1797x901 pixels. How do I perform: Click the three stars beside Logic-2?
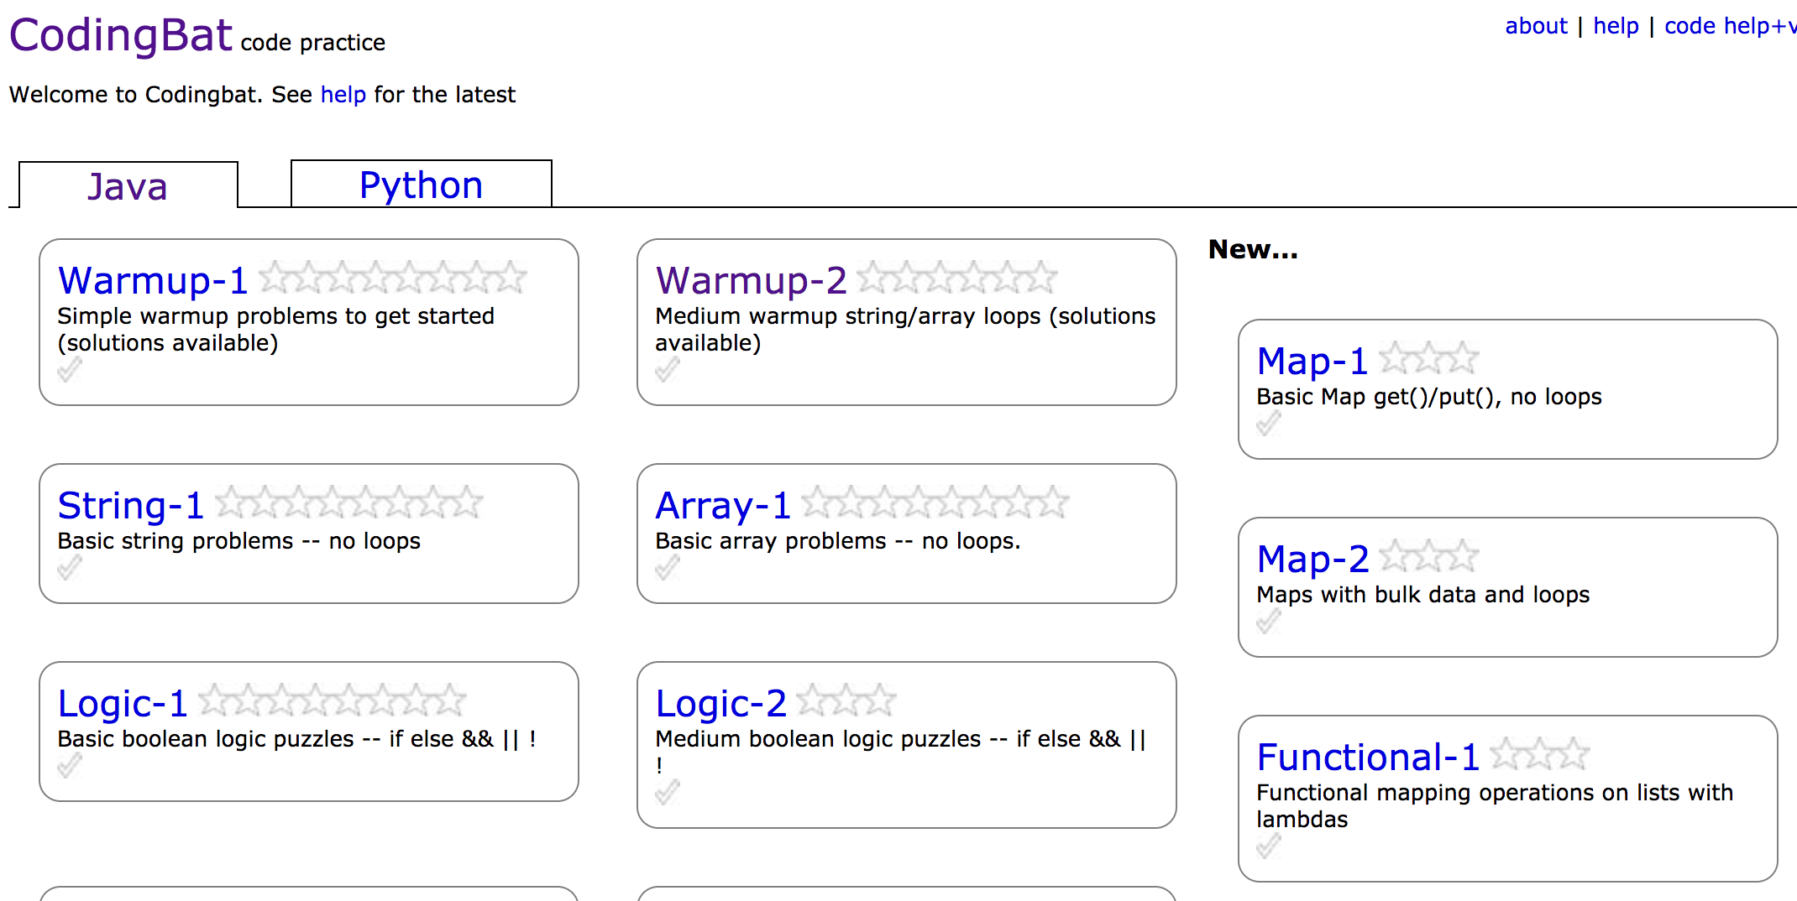tap(846, 700)
